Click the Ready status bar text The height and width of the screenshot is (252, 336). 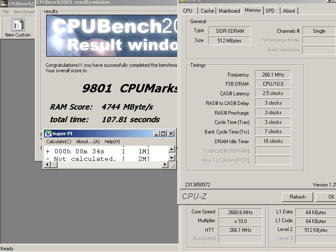point(7,249)
